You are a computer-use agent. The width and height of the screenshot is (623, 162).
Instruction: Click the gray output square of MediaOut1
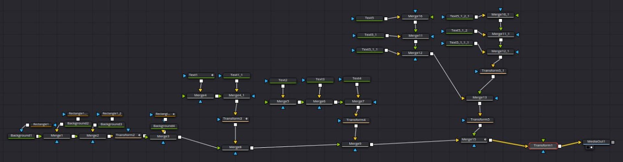point(613,142)
